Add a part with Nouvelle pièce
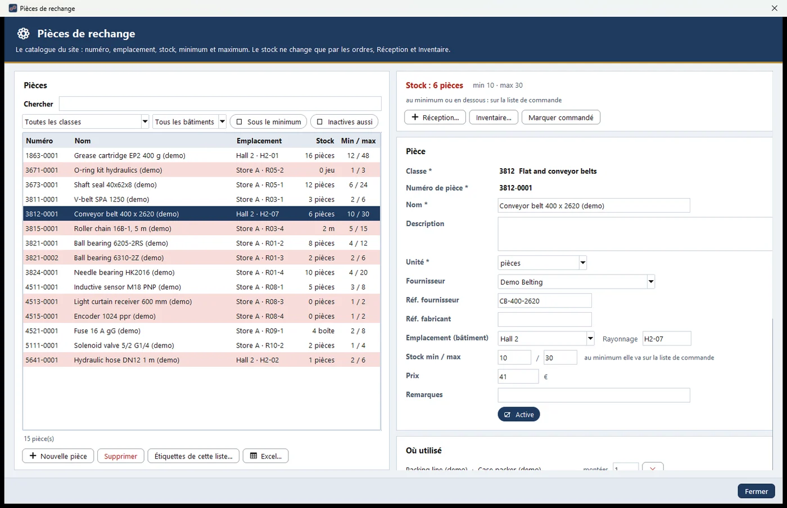The image size is (787, 508). pyautogui.click(x=58, y=456)
